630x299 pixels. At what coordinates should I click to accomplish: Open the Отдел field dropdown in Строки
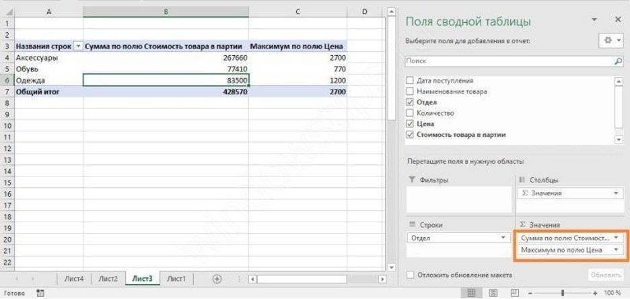pyautogui.click(x=503, y=238)
